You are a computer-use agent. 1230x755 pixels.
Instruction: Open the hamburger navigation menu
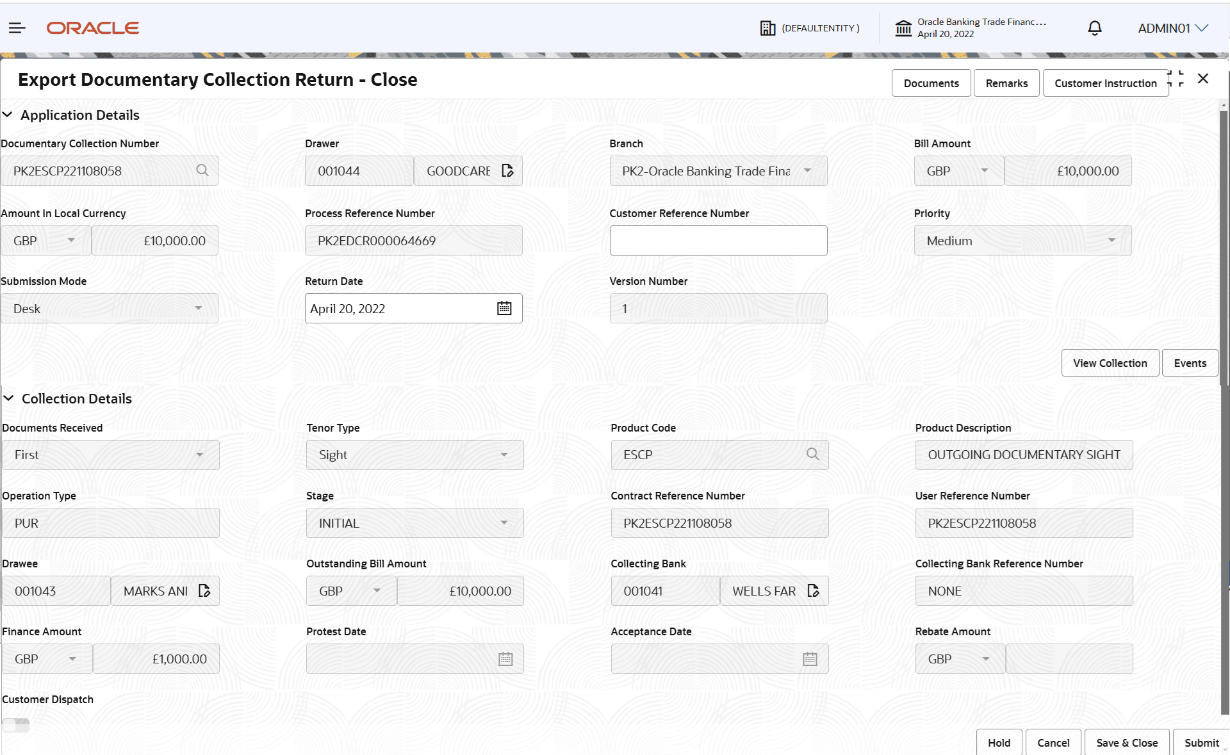pos(17,28)
